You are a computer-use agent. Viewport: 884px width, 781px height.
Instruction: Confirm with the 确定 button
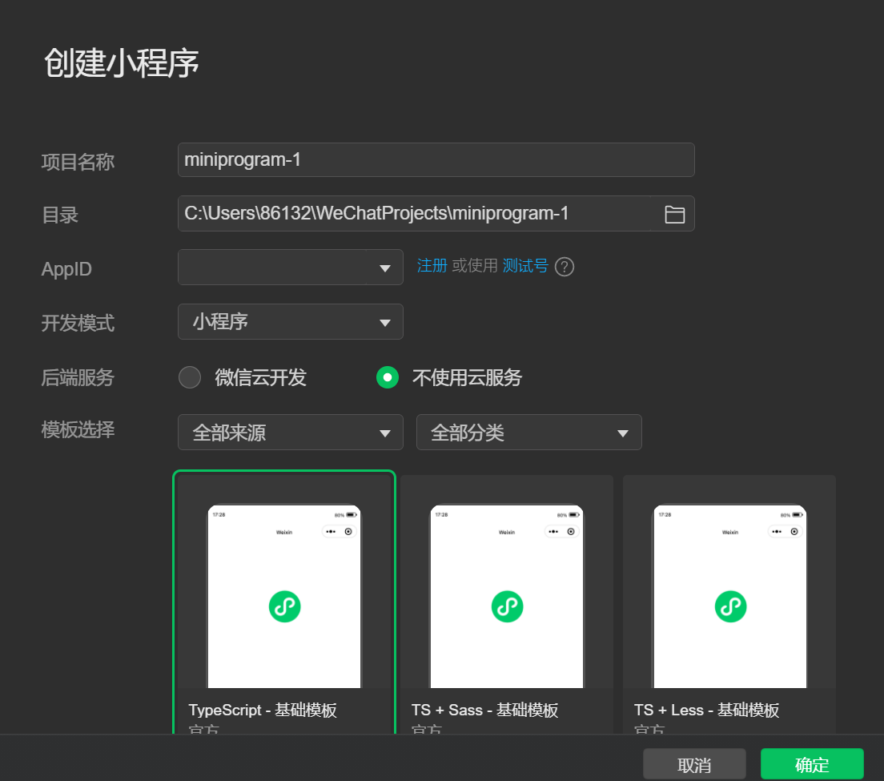point(812,765)
